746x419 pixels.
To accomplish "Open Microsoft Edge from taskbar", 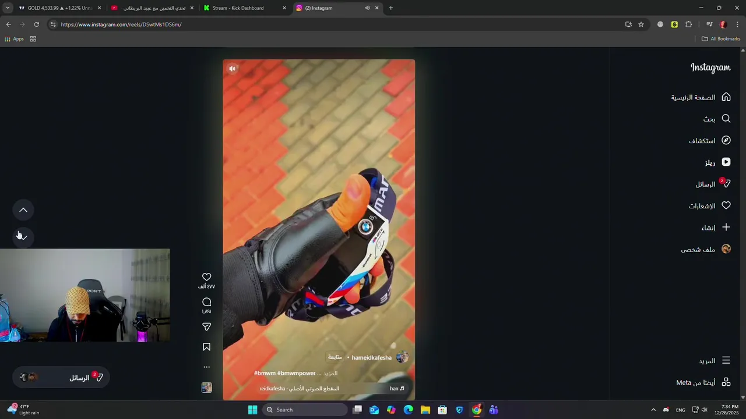I will (x=409, y=410).
